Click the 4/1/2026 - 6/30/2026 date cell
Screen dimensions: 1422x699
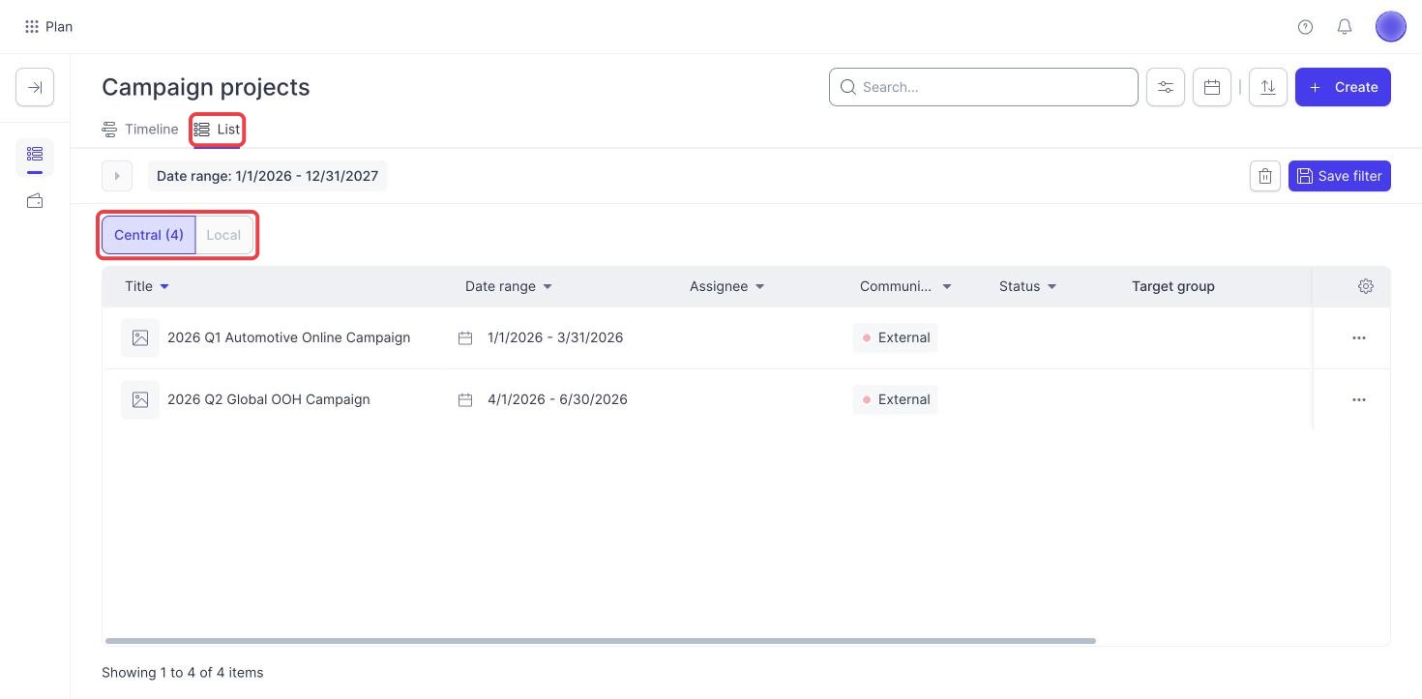pos(557,399)
